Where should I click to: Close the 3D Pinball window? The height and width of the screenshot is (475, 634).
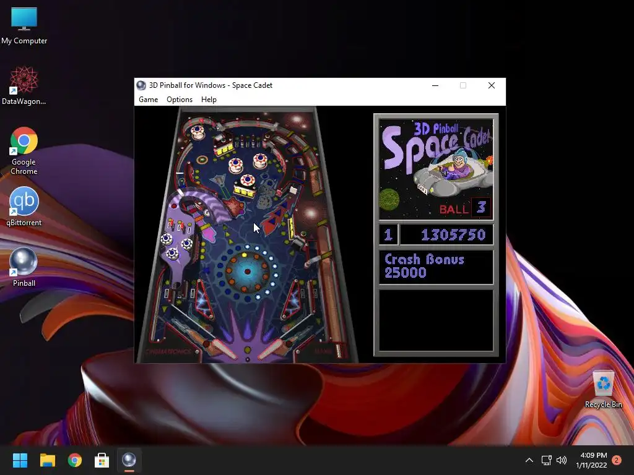[x=491, y=85]
